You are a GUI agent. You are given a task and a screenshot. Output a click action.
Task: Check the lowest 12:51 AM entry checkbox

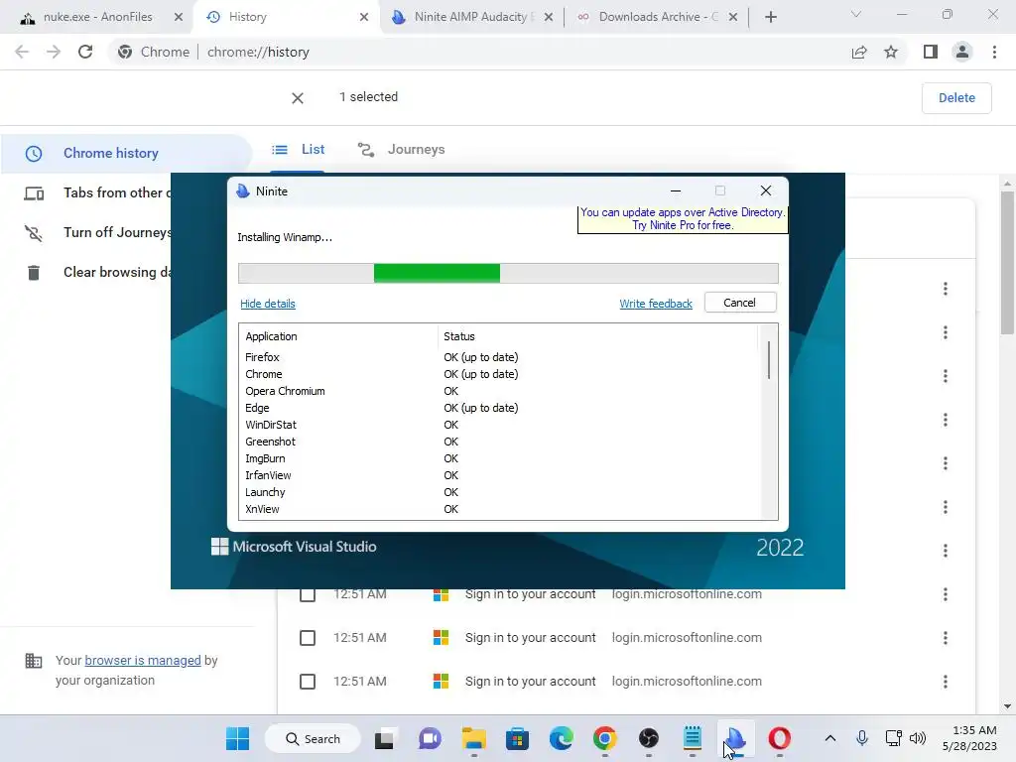coord(308,681)
